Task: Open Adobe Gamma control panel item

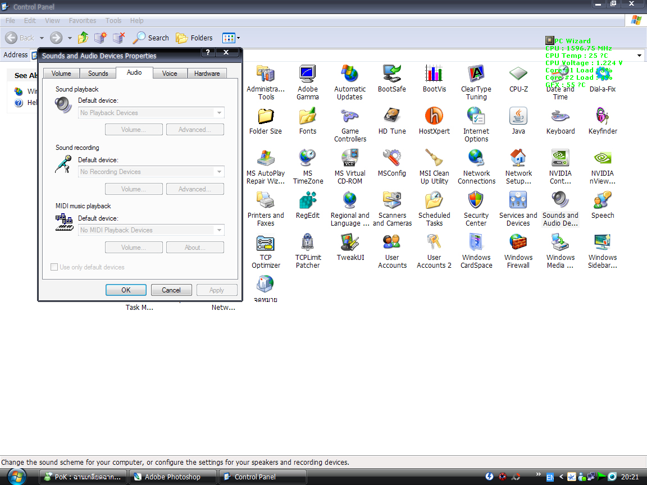Action: point(308,82)
